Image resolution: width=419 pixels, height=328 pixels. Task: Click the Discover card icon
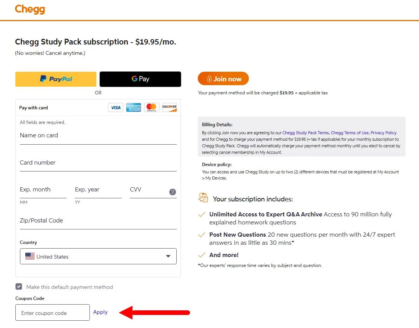coord(169,107)
